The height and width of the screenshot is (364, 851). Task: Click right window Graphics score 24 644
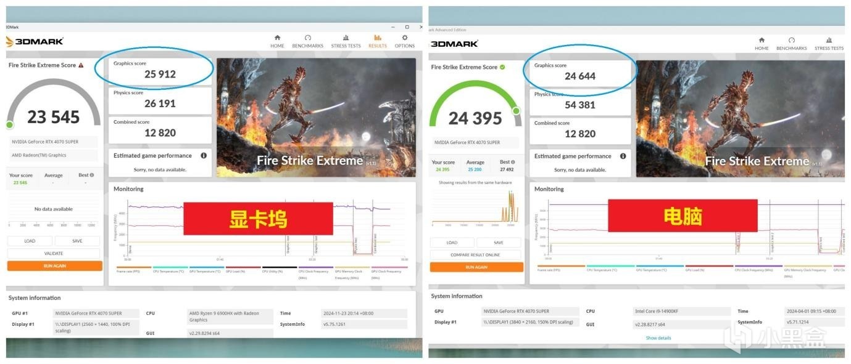tap(580, 73)
